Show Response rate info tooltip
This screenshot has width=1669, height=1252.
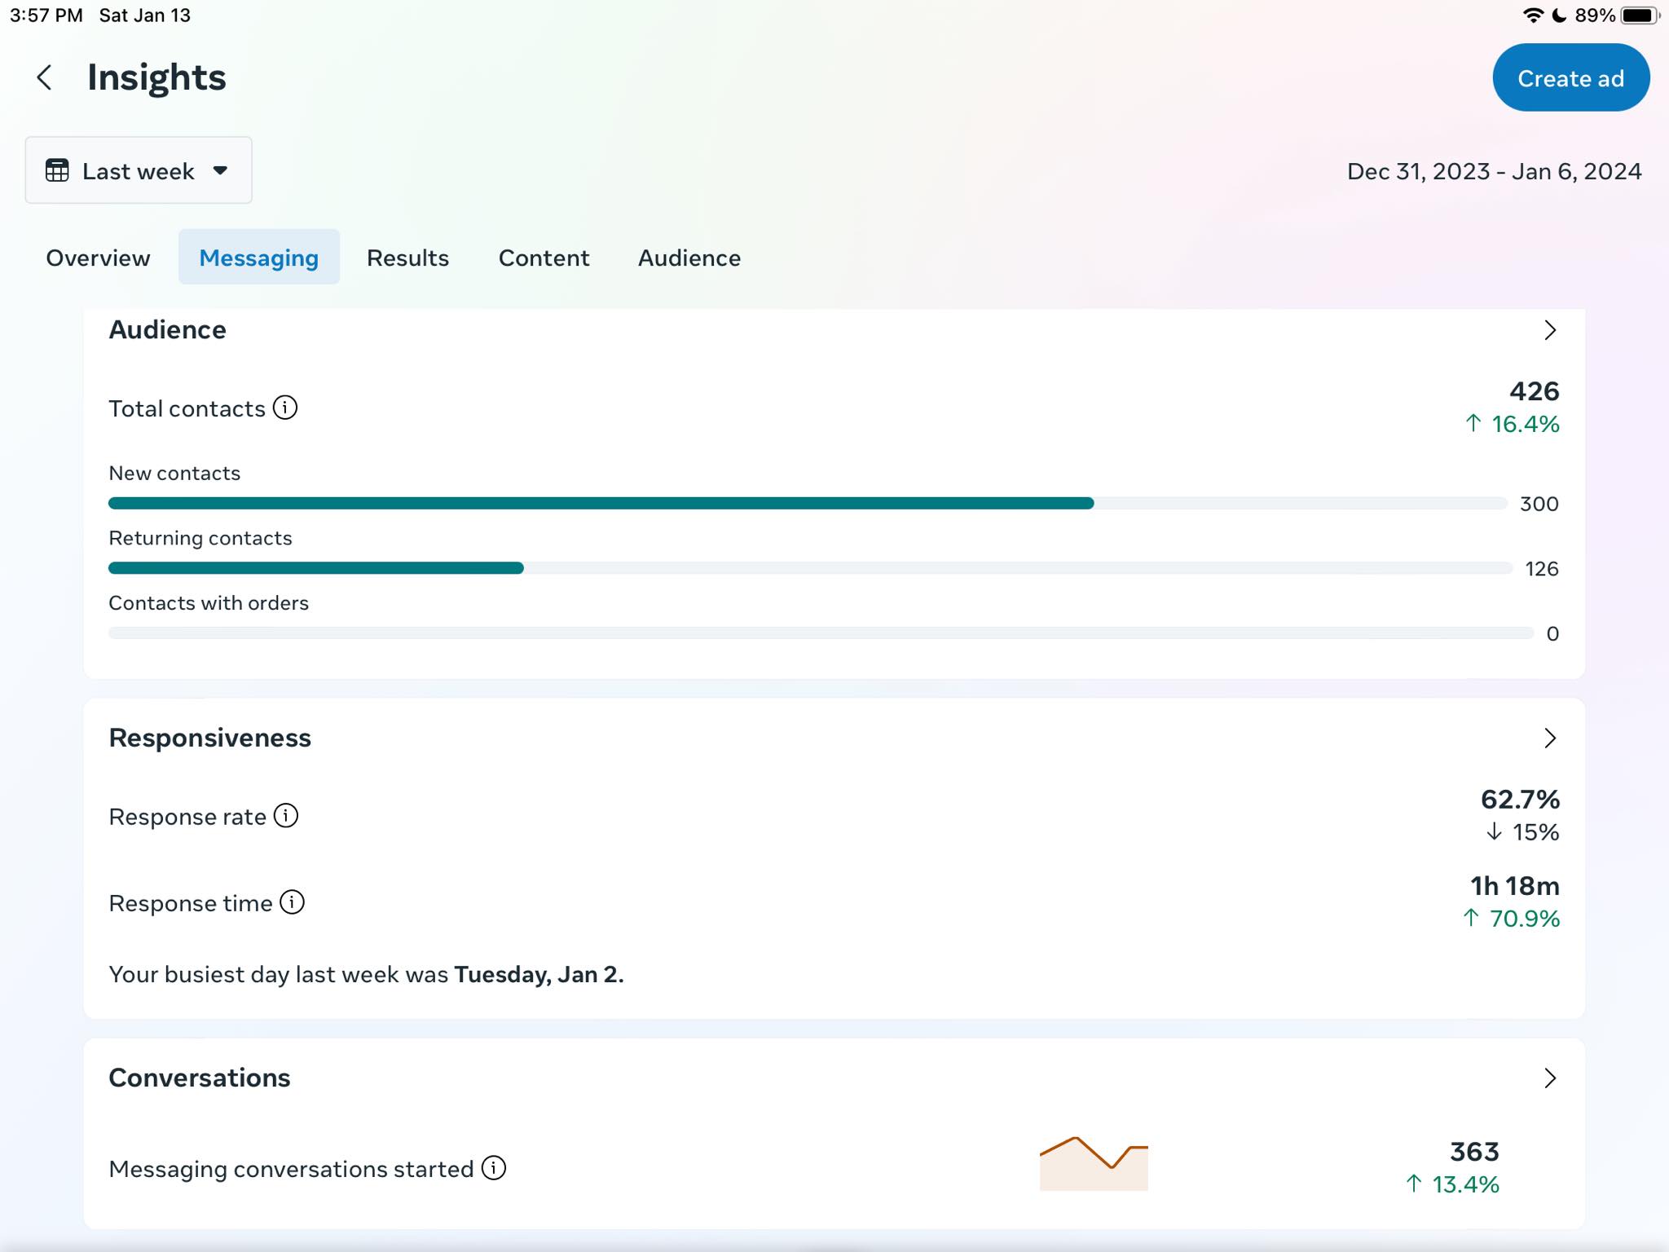pos(286,816)
